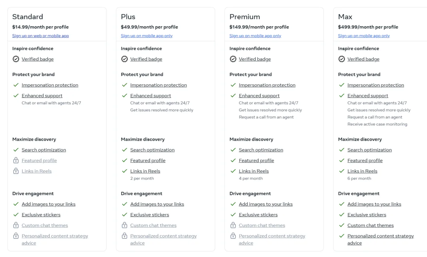Click checkmark beside Search optimization in Premium
This screenshot has height=257, width=427.
point(233,150)
